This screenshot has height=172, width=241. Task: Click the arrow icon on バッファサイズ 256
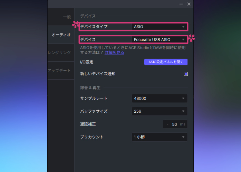(183, 111)
